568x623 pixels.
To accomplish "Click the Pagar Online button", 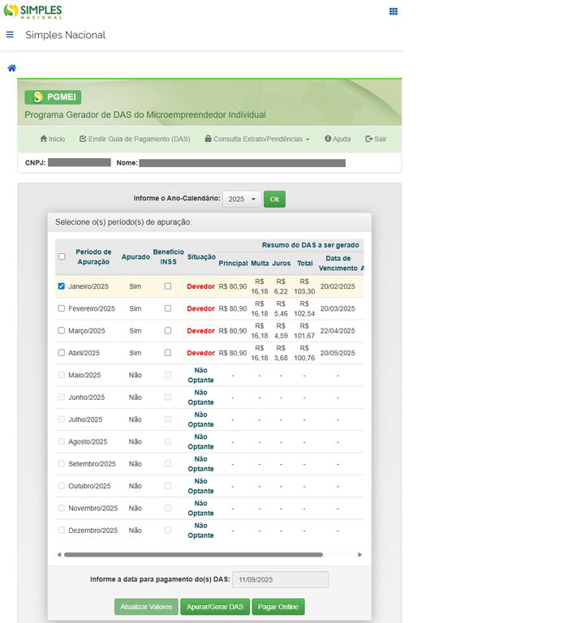I will tap(278, 607).
